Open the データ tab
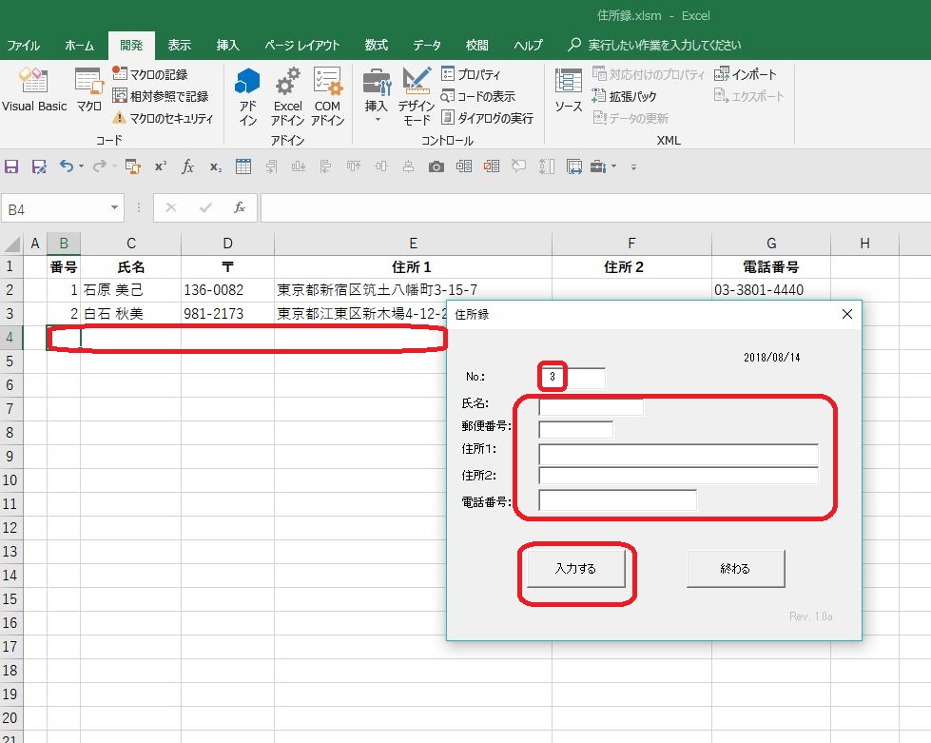Viewport: 931px width, 743px height. [427, 46]
